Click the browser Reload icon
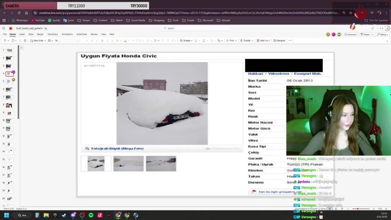This screenshot has width=391, height=220. pyautogui.click(x=19, y=13)
